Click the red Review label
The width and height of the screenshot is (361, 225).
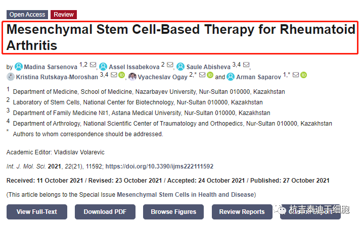[64, 15]
